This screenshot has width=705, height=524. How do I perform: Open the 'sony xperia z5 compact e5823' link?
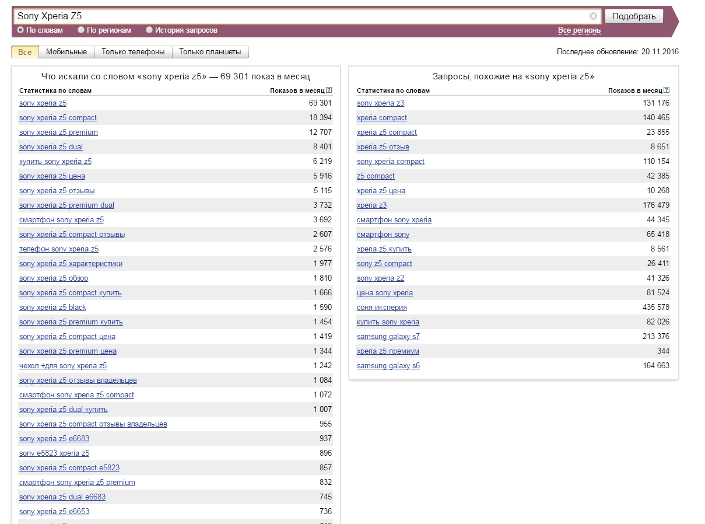[x=69, y=468]
